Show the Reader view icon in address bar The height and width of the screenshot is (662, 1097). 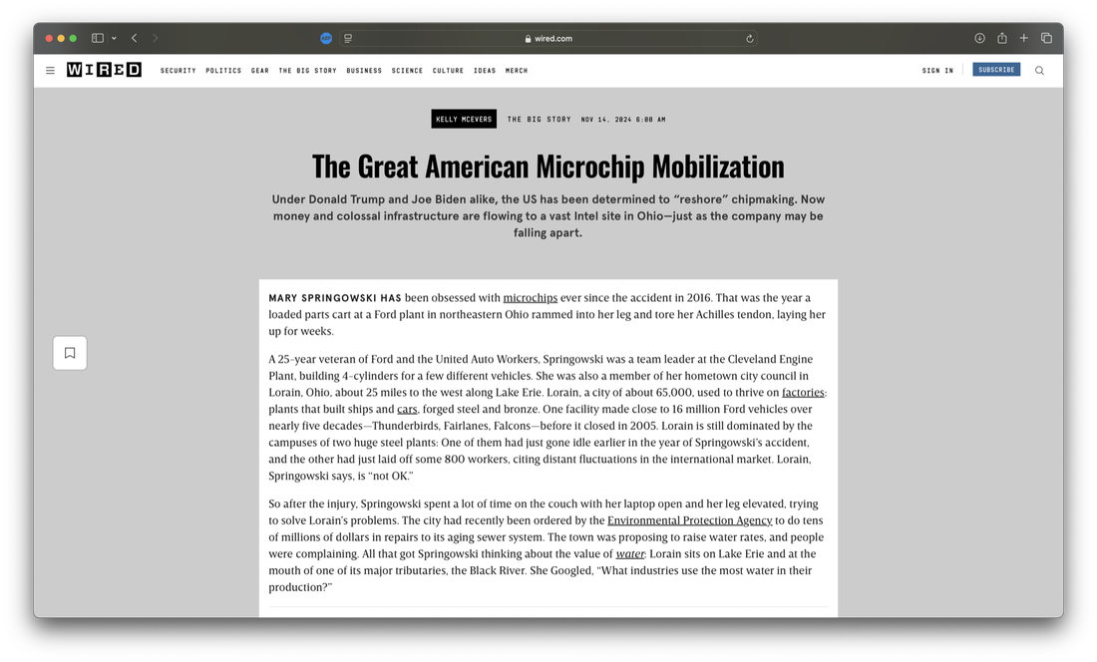click(x=348, y=39)
